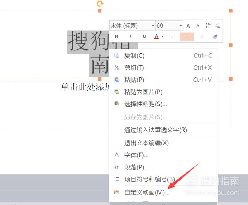Click the selected title text 搜狗
The width and height of the screenshot is (248, 205).
(x=89, y=42)
